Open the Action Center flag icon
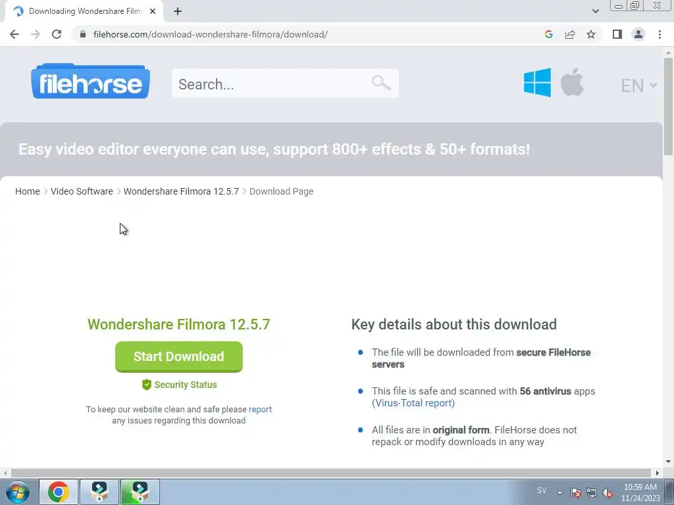Image resolution: width=674 pixels, height=505 pixels. coord(576,493)
